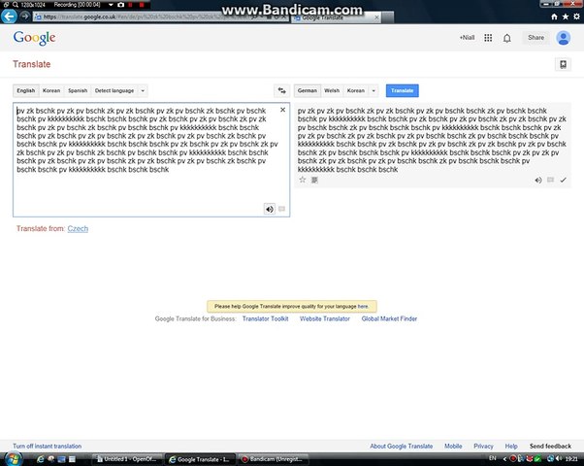Translate from Czech suggestion link
The width and height of the screenshot is (584, 466).
[78, 229]
